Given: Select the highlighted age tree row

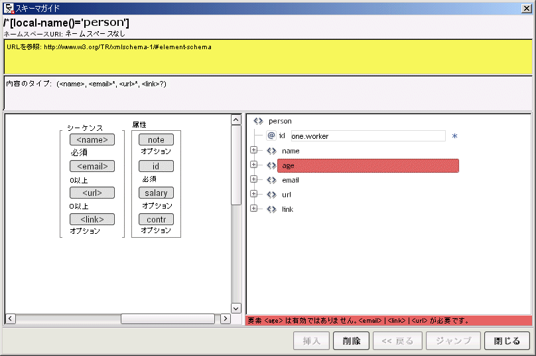Looking at the screenshot, I should point(368,165).
